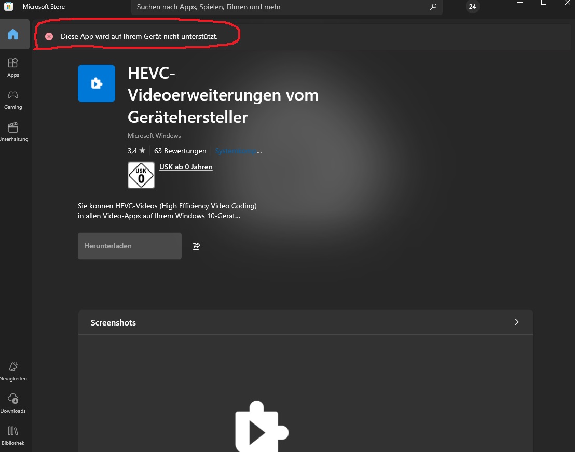
Task: Open the Bibliothek library
Action: (x=13, y=436)
